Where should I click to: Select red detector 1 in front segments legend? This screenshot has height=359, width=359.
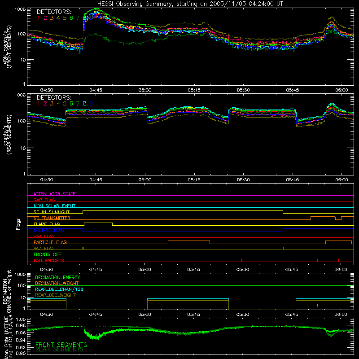tap(39, 18)
